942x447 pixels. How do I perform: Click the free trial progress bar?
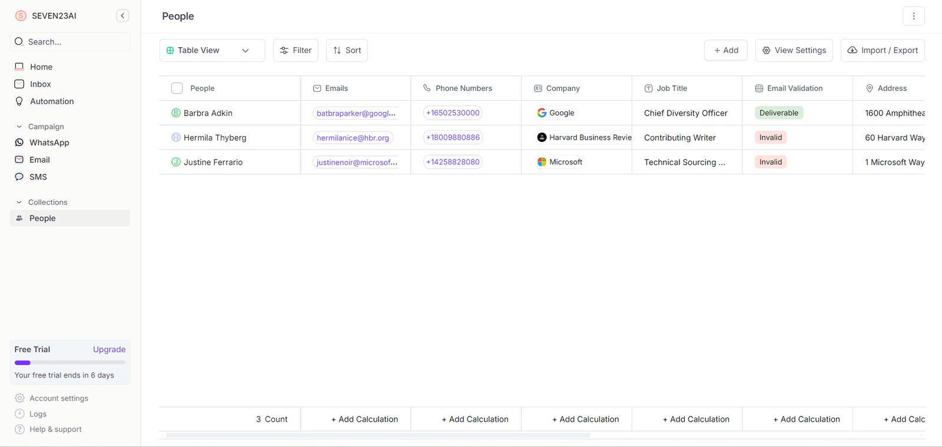click(70, 363)
